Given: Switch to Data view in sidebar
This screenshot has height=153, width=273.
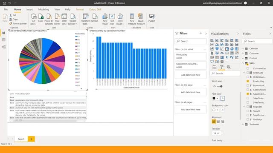Looking at the screenshot, I should pyautogui.click(x=4, y=40).
